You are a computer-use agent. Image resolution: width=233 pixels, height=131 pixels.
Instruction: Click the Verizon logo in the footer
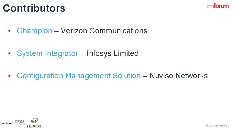coord(7,123)
